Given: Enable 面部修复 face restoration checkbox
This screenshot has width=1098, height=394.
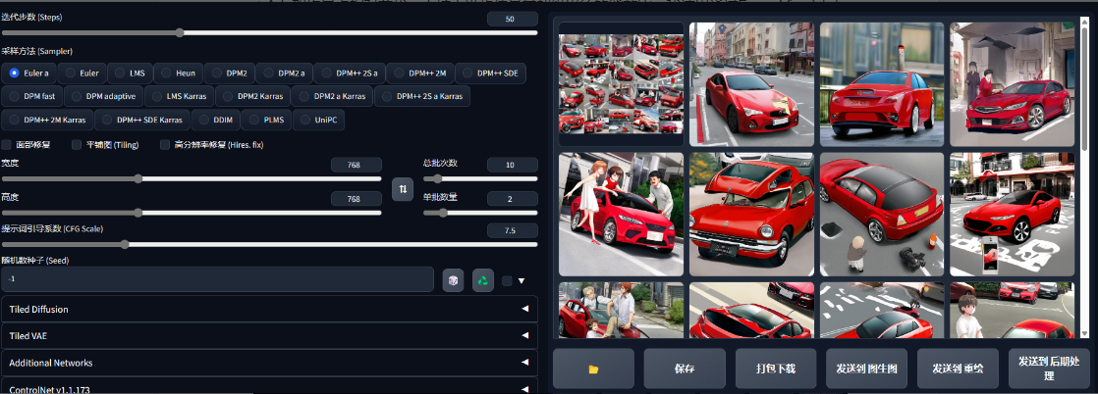Looking at the screenshot, I should pyautogui.click(x=8, y=145).
